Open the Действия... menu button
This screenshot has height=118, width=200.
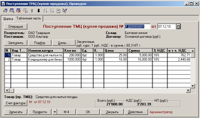tap(136, 112)
